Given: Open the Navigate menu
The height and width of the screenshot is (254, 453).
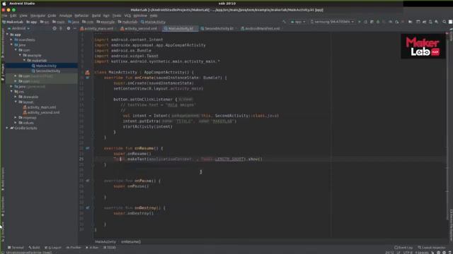Looking at the screenshot, I should tap(38, 16).
